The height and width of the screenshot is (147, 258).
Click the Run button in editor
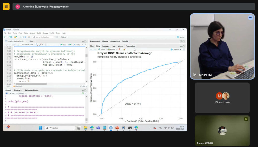(x=63, y=45)
